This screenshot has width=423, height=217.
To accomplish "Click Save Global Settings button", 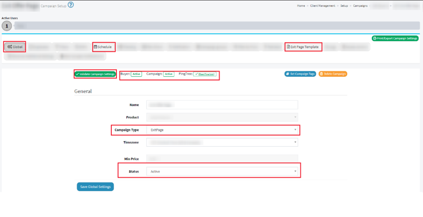I will coord(95,187).
